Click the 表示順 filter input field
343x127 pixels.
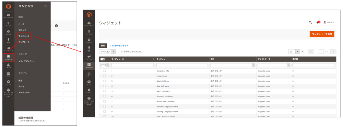click(314, 65)
